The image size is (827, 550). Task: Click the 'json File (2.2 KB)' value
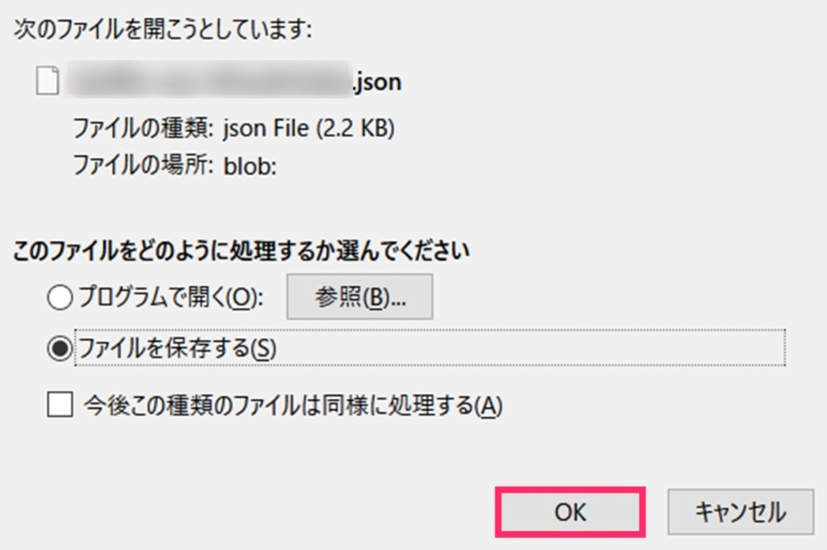click(309, 128)
